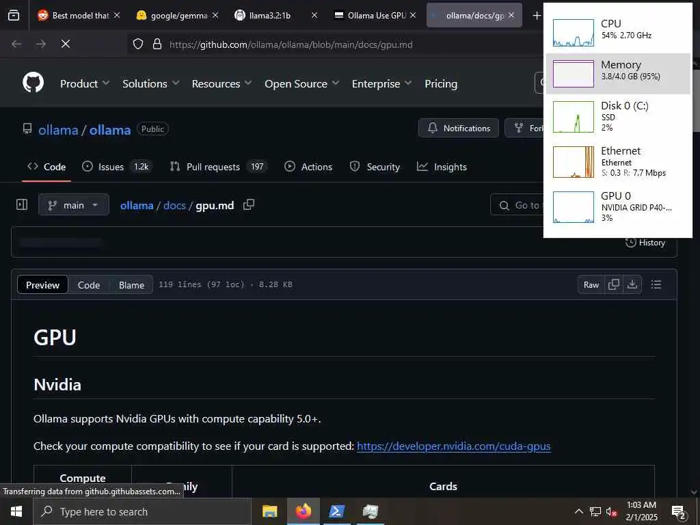Open the GitHub logo home link
Viewport: 700px width, 525px height.
pyautogui.click(x=33, y=83)
